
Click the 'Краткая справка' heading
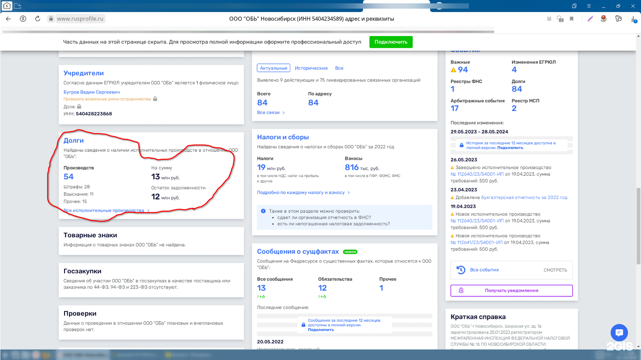[478, 317]
